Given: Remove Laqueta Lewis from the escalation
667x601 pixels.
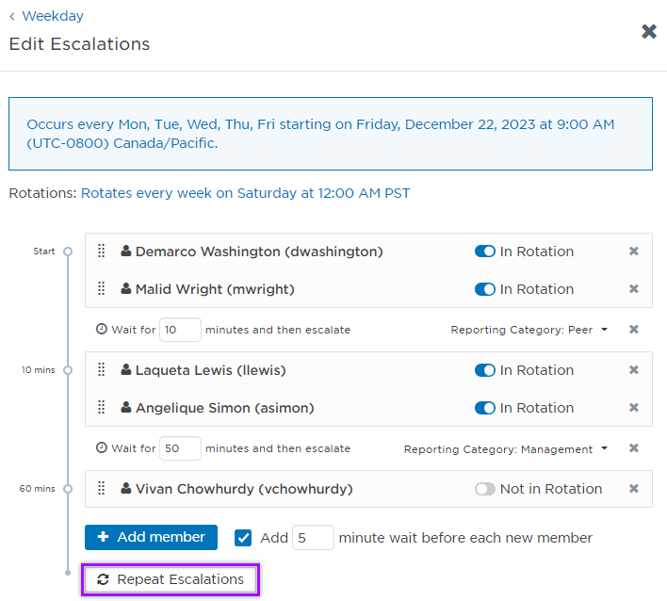Looking at the screenshot, I should tap(634, 370).
